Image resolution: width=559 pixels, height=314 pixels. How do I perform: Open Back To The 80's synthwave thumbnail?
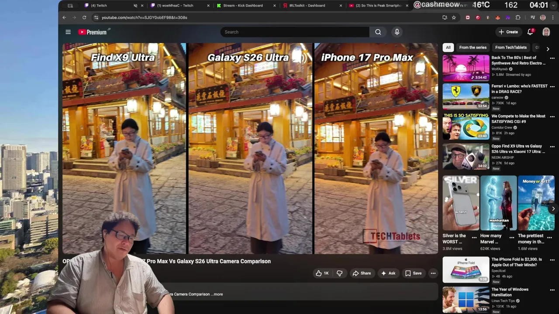pos(466,68)
